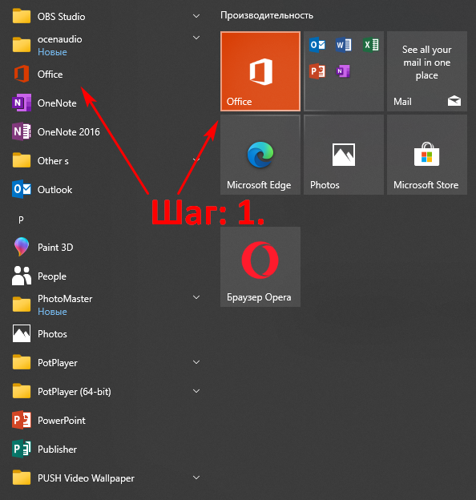Expand the PhotoMaster folder chevron
This screenshot has height=500, width=476.
(196, 297)
